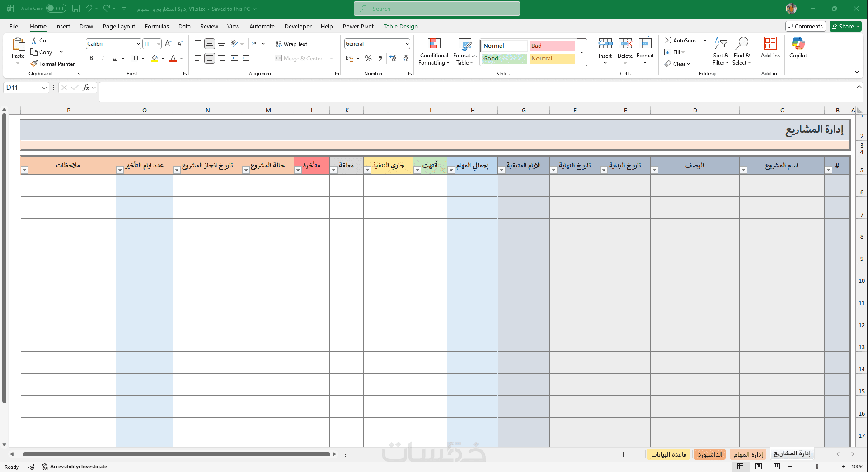Click the Insert cells icon
868x472 pixels.
click(x=605, y=43)
